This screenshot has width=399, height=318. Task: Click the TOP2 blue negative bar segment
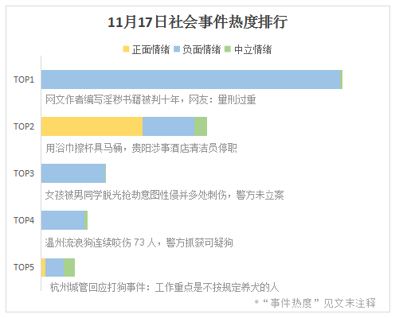[x=169, y=126]
